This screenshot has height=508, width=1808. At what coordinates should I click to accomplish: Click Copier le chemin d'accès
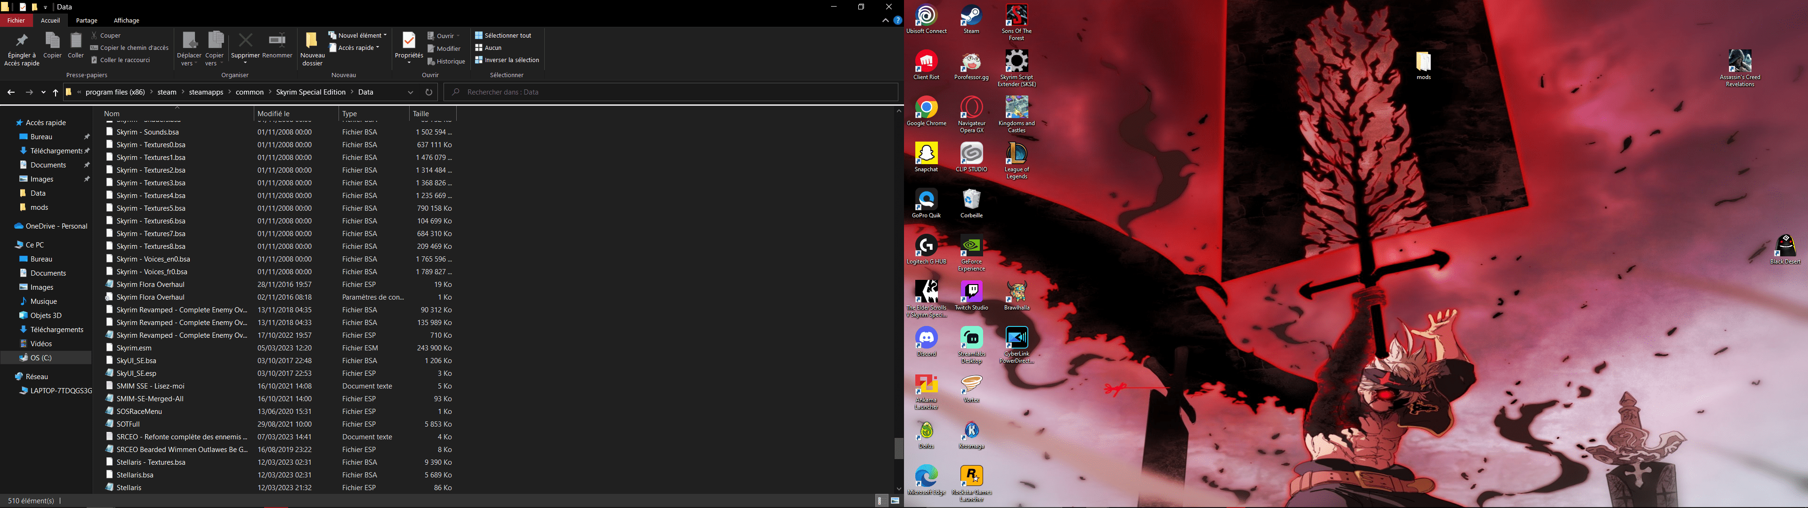(x=130, y=48)
